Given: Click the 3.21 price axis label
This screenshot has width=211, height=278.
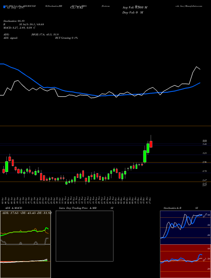Looking at the screenshot, I should click(205, 153).
